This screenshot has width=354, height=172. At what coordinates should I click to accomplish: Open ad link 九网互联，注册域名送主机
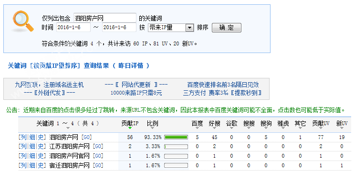pos(49,85)
